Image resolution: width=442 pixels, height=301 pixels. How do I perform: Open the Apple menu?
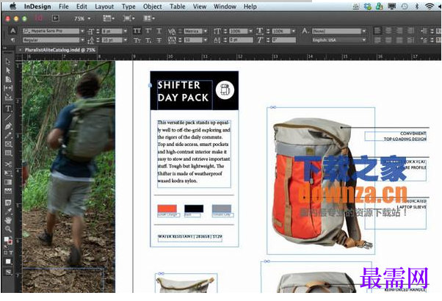point(13,6)
